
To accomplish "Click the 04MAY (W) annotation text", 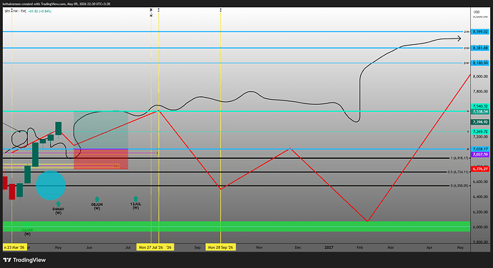I will [x=58, y=211].
